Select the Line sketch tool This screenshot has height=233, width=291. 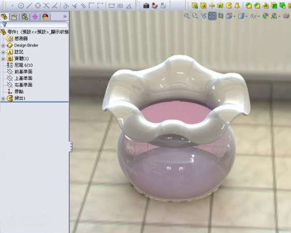pyautogui.click(x=29, y=5)
